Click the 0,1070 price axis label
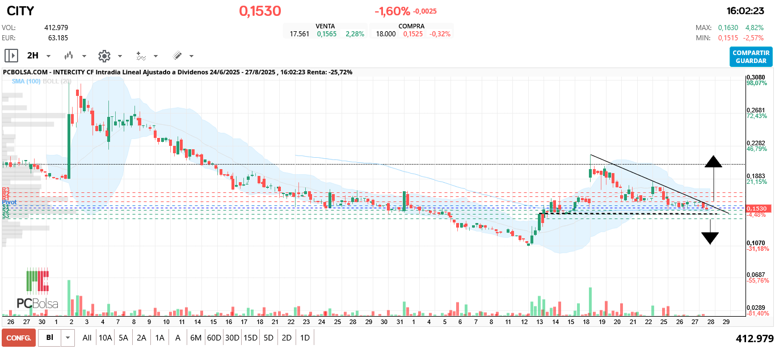Screen dimensions: 775x349 point(757,243)
